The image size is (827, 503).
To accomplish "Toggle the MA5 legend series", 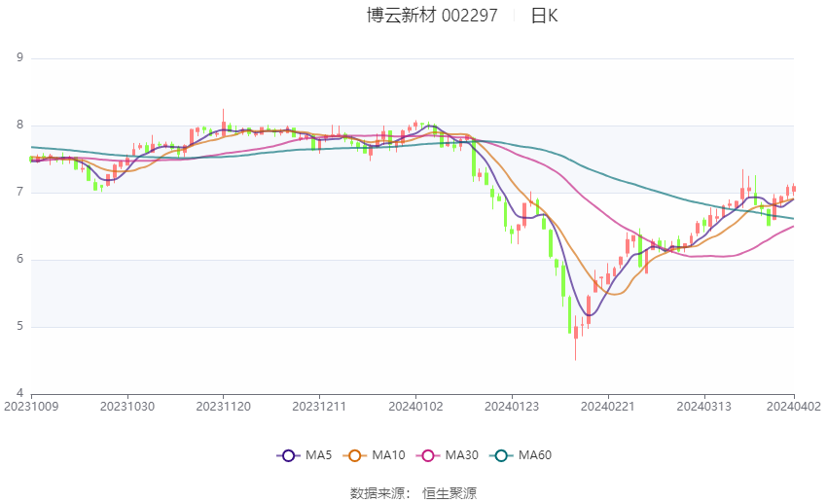I will (x=305, y=455).
